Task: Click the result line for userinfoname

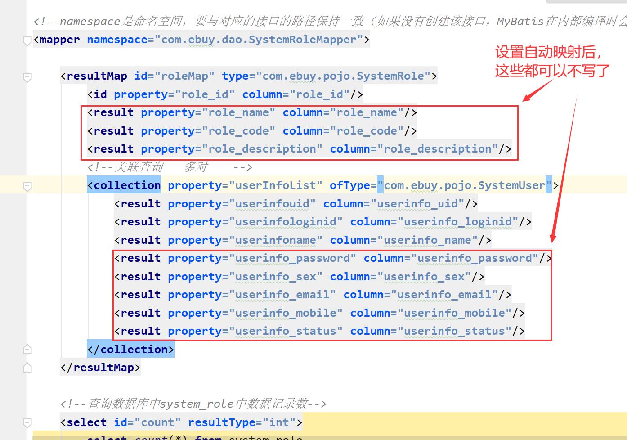Action: [303, 240]
